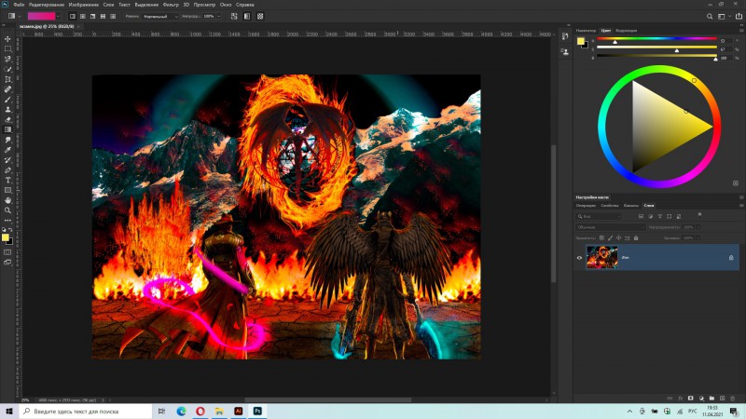Open the Фильтр menu

coord(171,5)
